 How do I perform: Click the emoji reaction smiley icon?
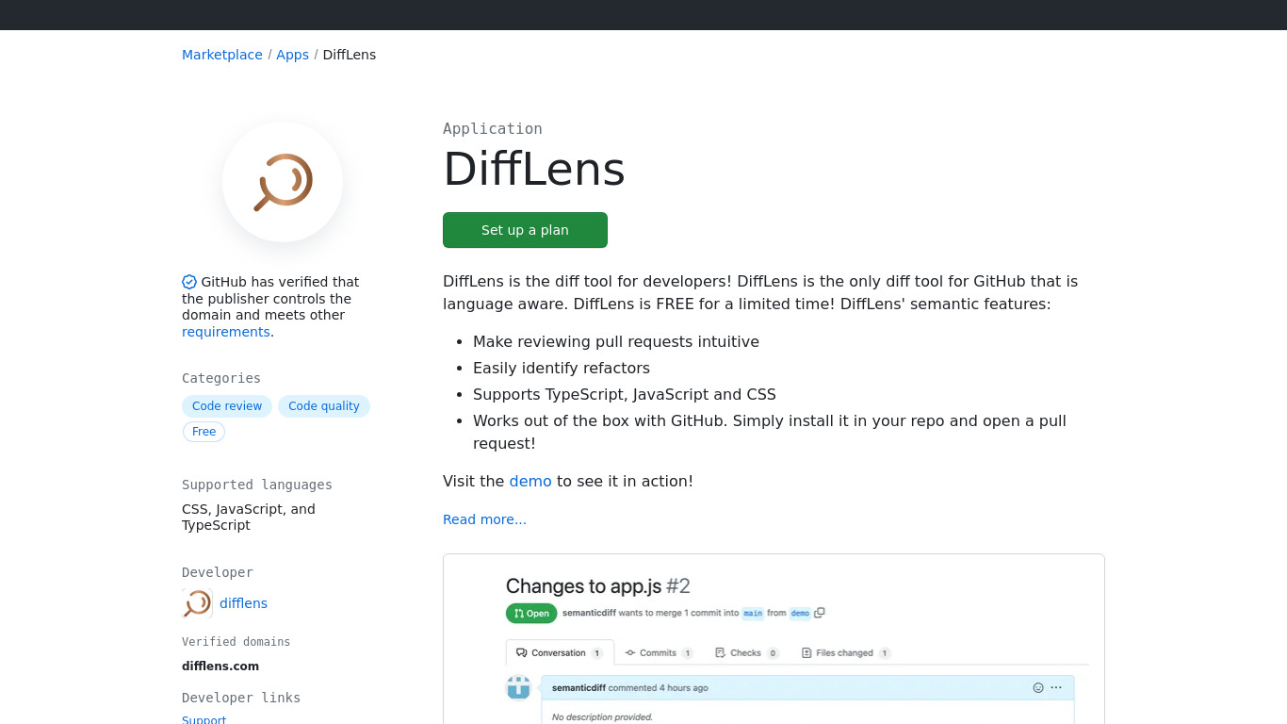(x=1038, y=688)
